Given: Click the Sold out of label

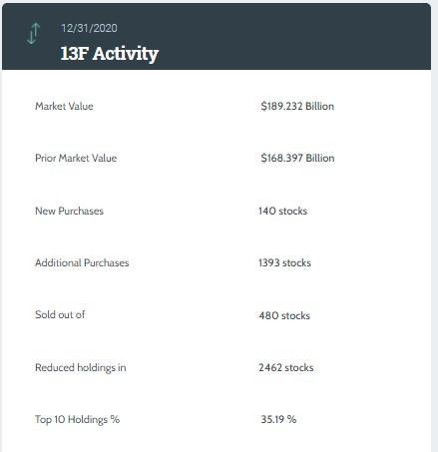Looking at the screenshot, I should (60, 314).
